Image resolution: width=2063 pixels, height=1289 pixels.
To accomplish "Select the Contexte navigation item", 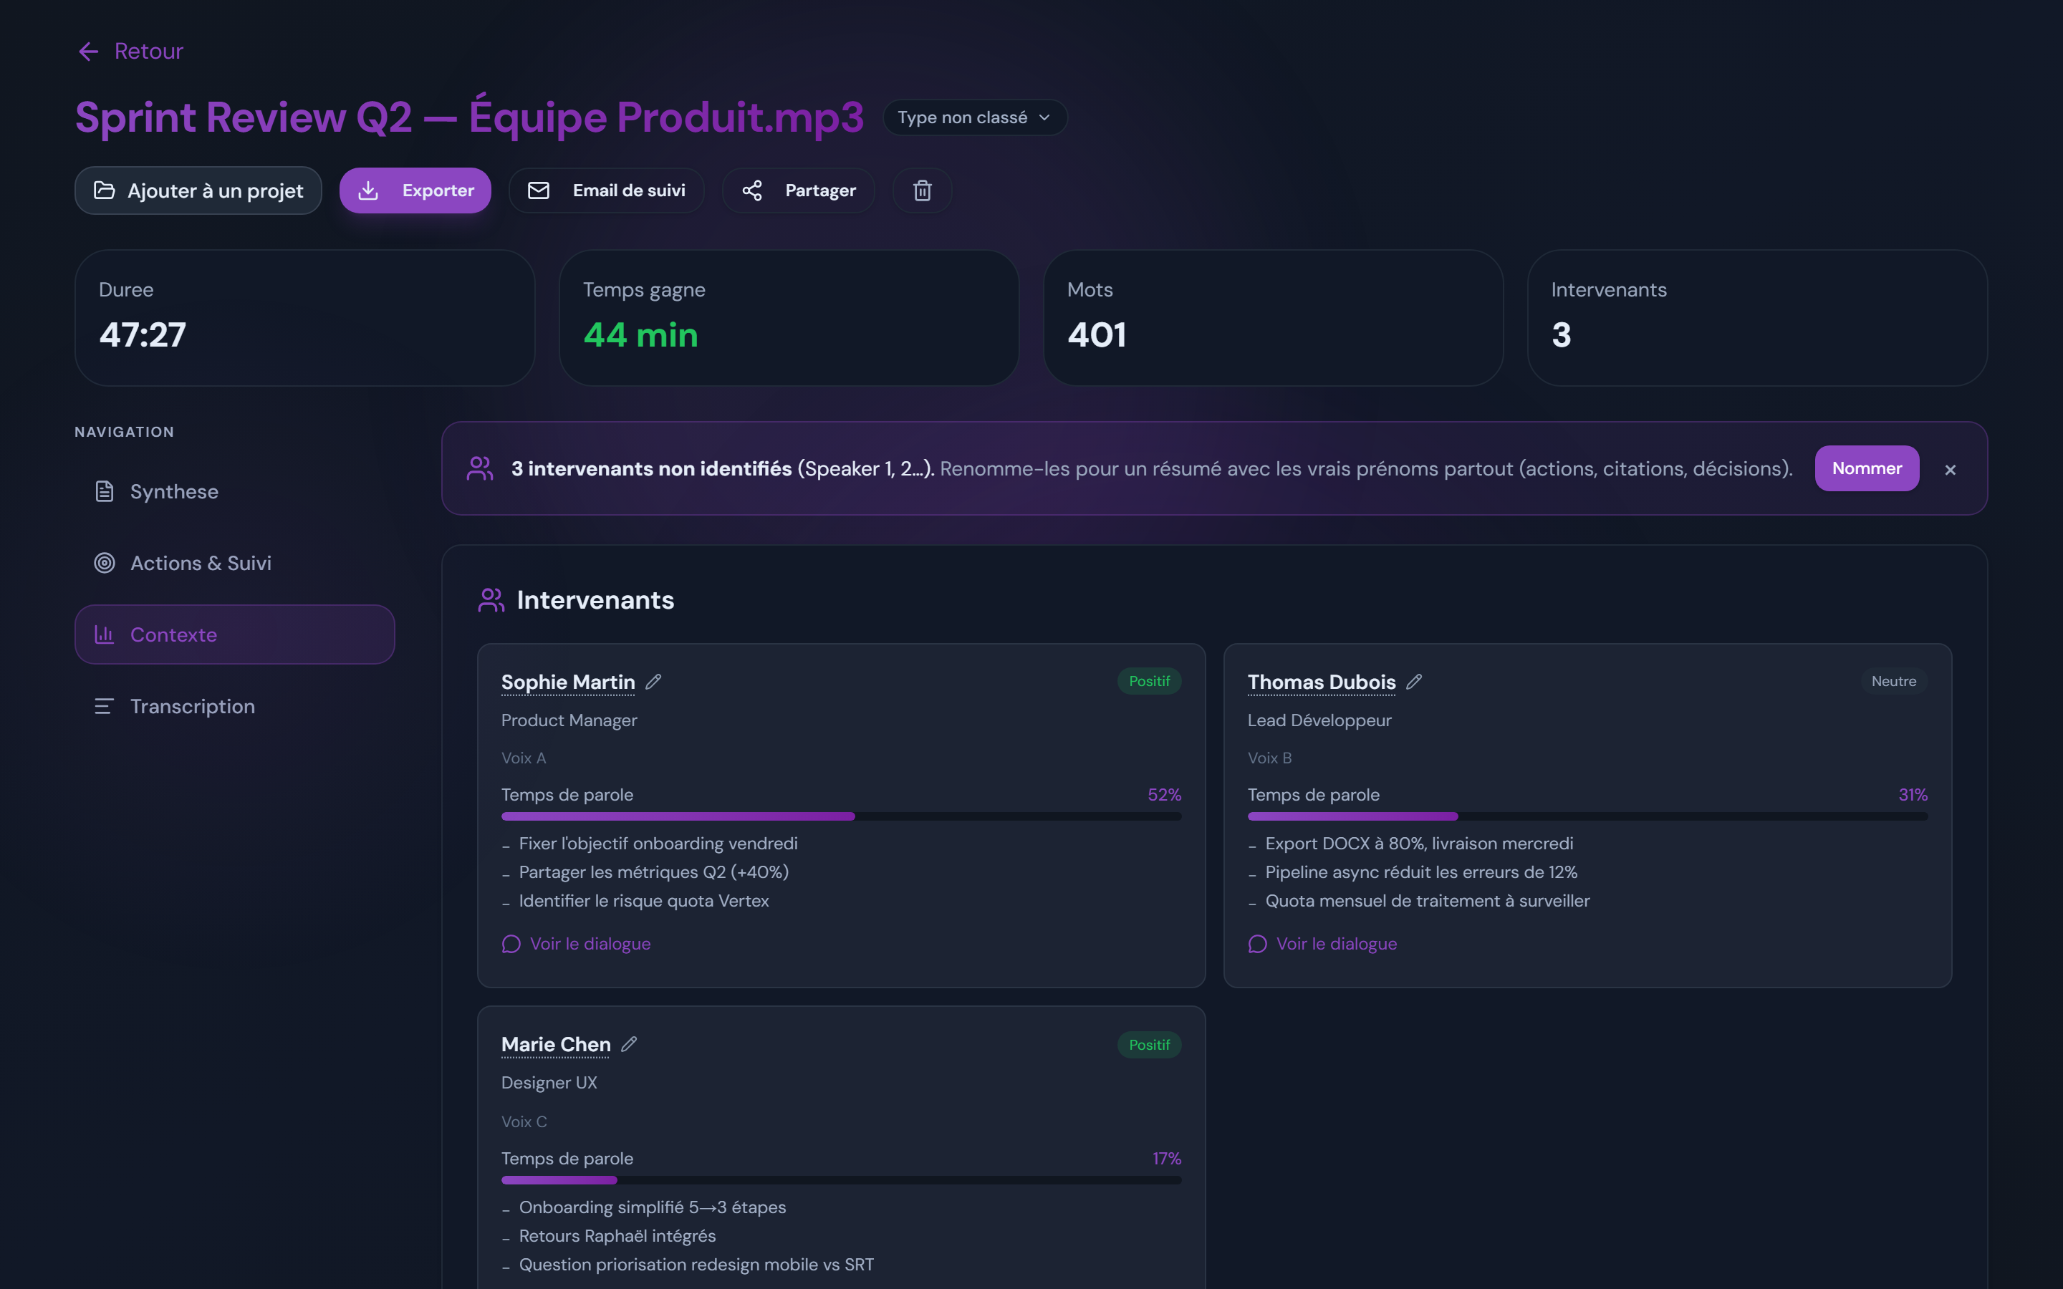I will coord(234,635).
